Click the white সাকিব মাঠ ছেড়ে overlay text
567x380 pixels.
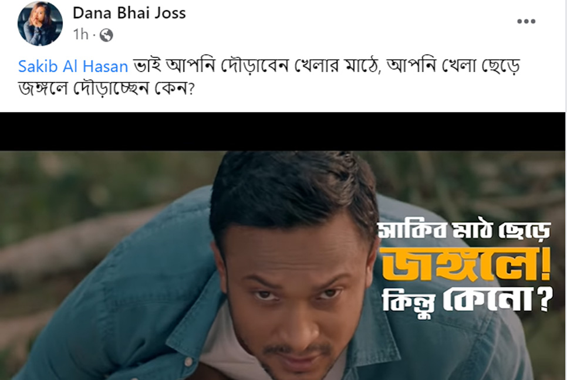pos(464,230)
